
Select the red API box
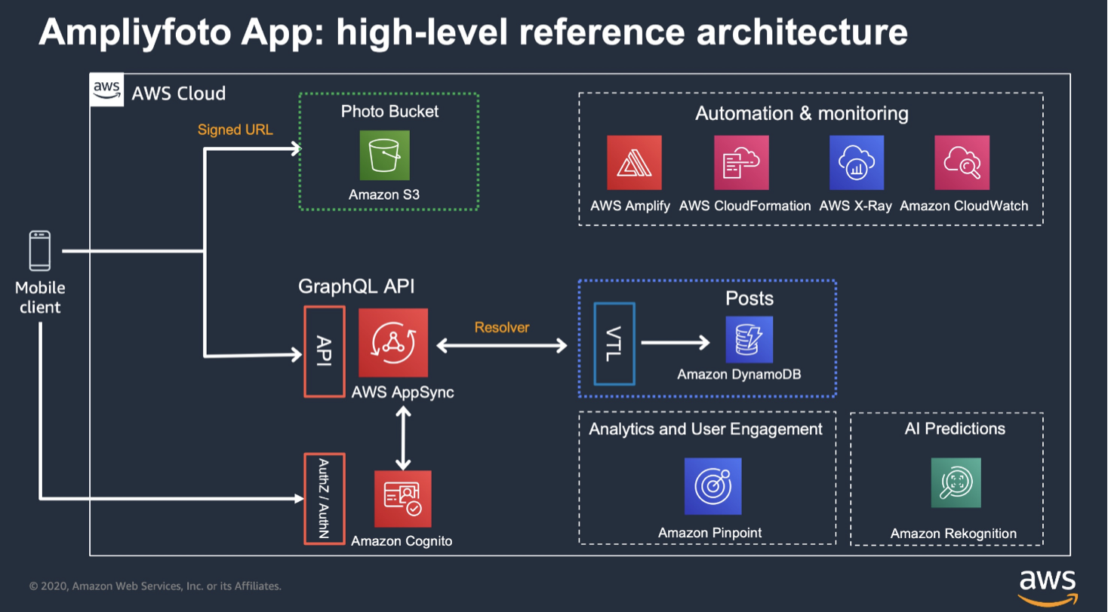tap(325, 351)
